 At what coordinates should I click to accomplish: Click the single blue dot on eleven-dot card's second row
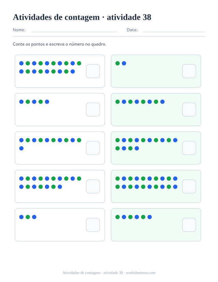(21, 148)
